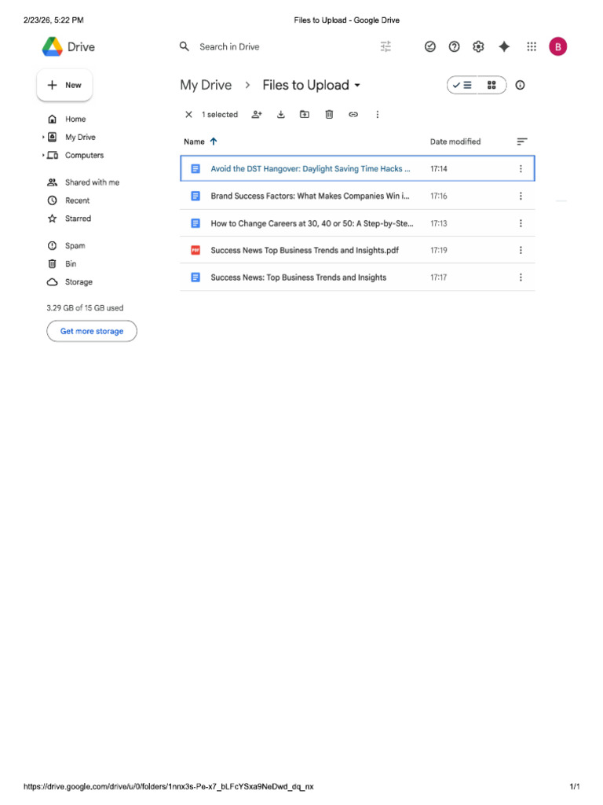This screenshot has width=603, height=805.
Task: Go to Home in the sidebar
Action: coord(75,119)
